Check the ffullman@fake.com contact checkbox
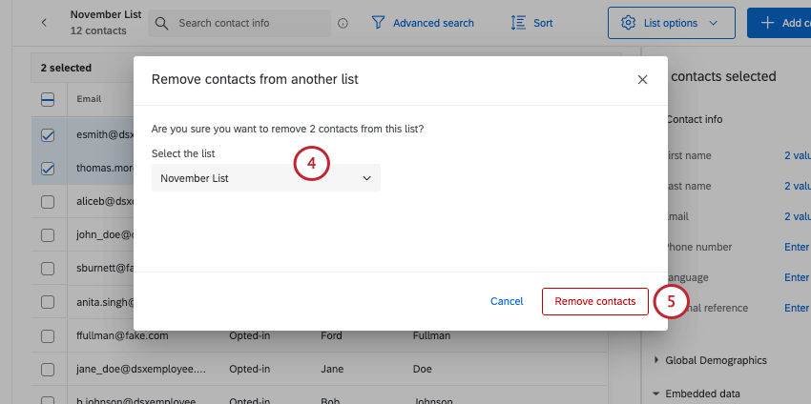This screenshot has width=811, height=404. [48, 335]
